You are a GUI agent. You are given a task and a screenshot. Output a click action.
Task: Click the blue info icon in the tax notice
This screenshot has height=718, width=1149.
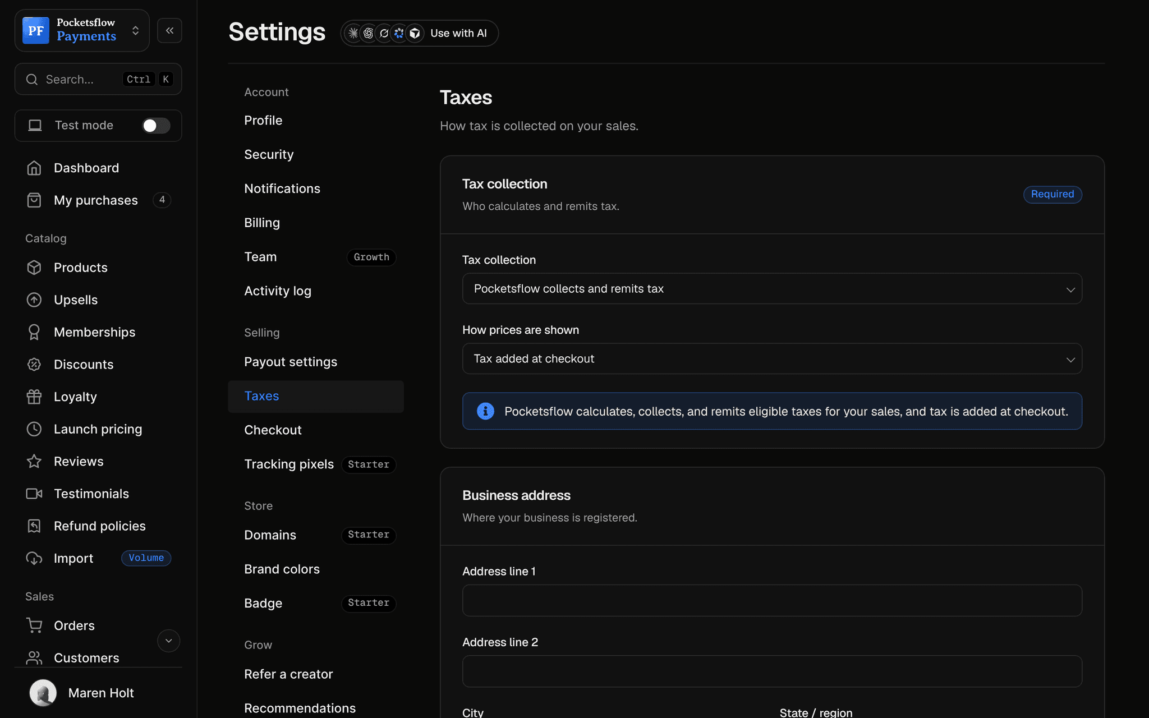coord(485,411)
